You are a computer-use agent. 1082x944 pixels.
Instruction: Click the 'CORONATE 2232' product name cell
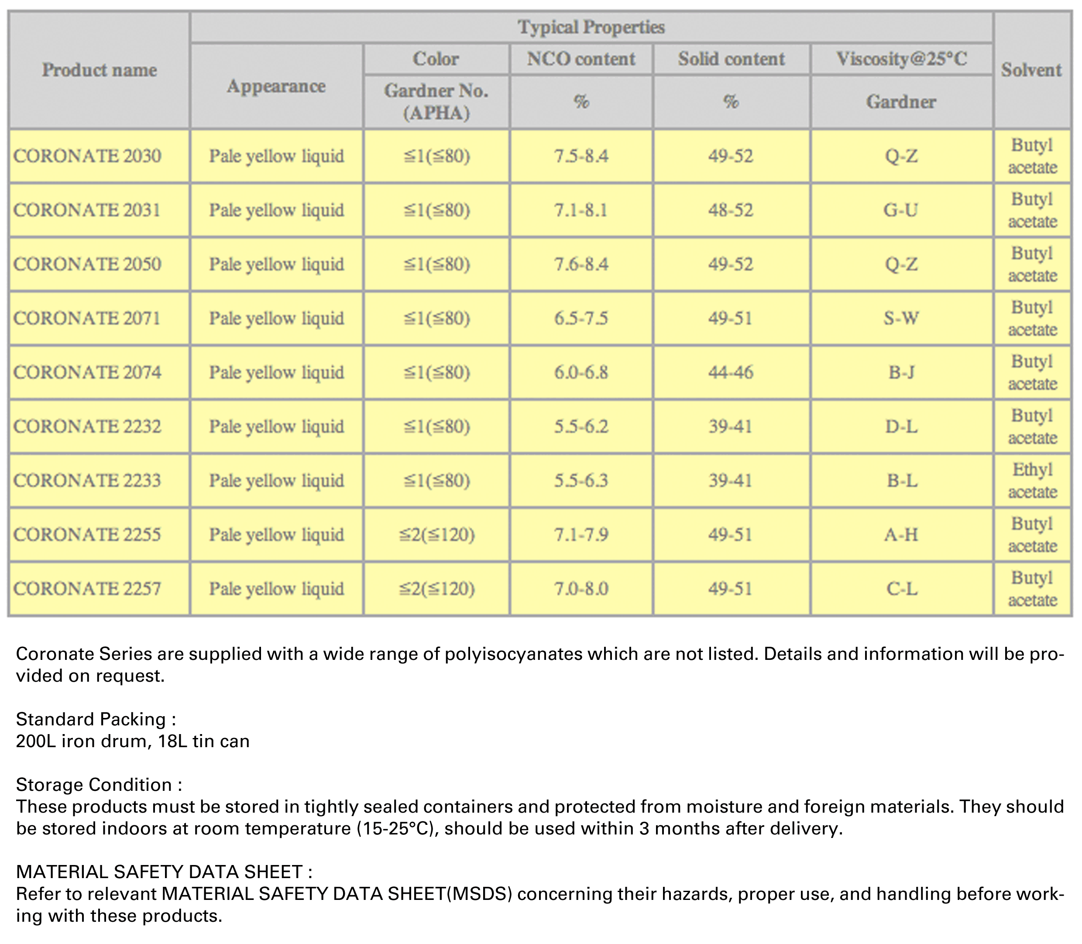100,426
